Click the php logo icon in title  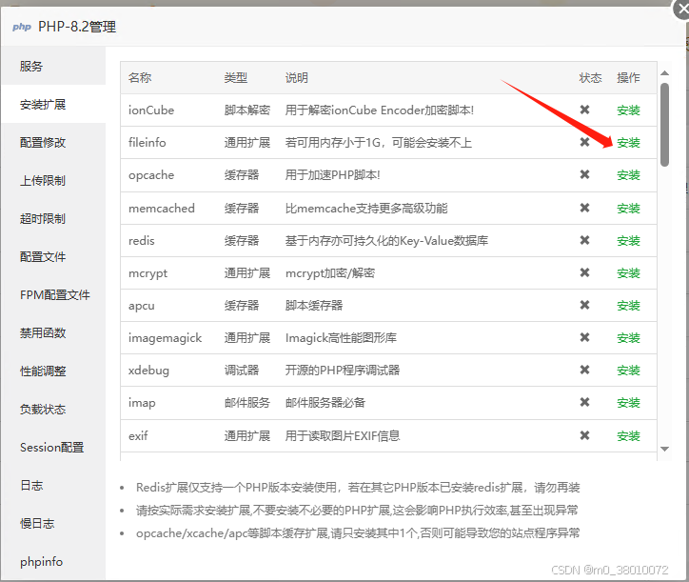(22, 27)
